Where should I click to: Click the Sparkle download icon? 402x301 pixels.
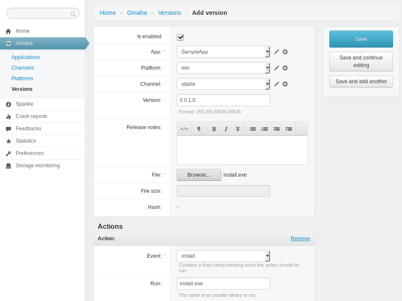[8, 104]
